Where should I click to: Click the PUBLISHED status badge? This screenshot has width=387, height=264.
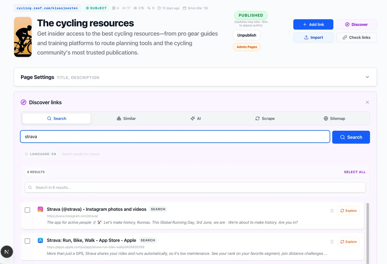coord(251,15)
